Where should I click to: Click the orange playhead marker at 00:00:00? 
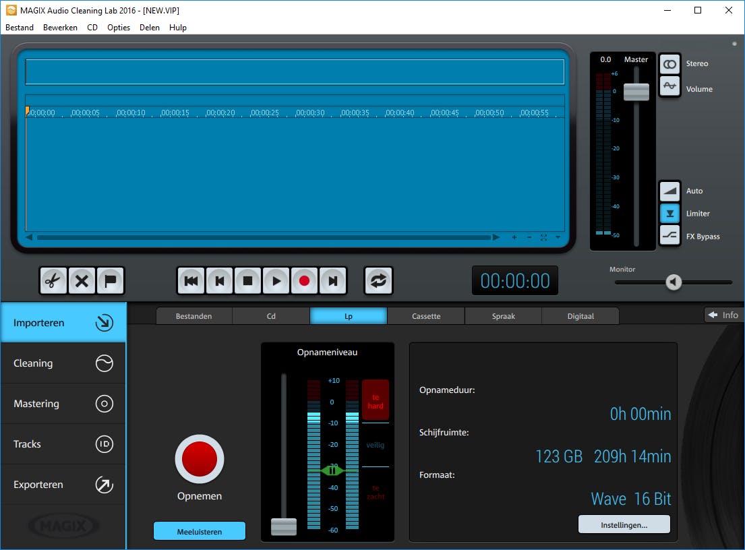pyautogui.click(x=27, y=111)
